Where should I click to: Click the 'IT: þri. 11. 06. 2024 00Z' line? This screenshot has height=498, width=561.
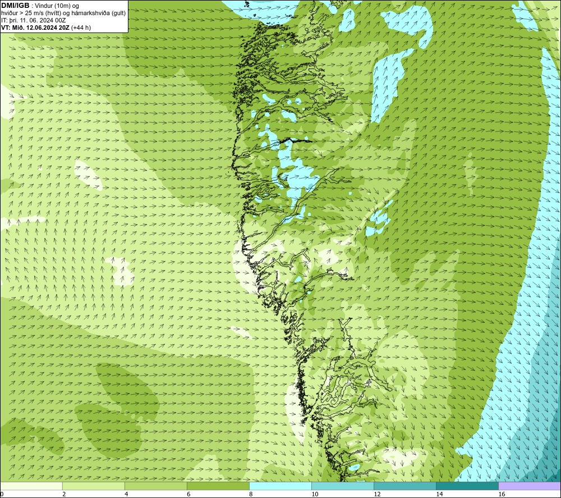click(x=33, y=20)
